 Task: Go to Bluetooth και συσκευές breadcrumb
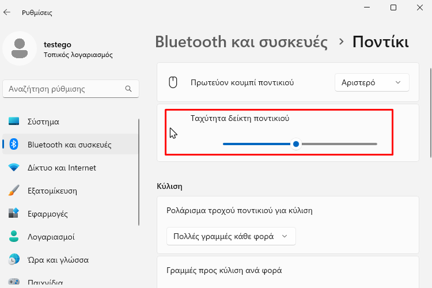pos(241,42)
